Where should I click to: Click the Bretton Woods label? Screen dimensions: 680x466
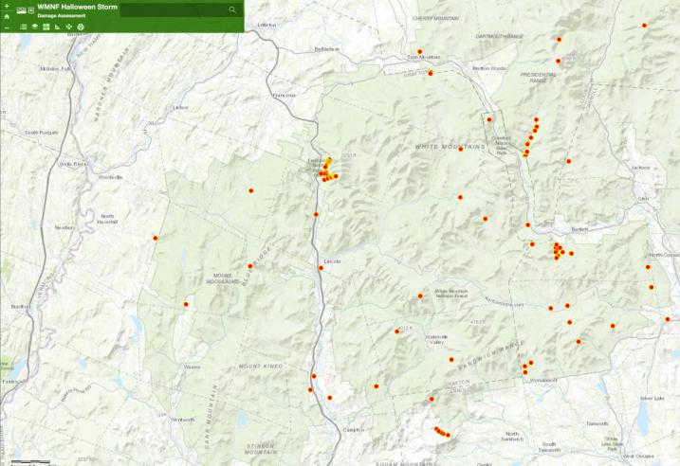[489, 68]
